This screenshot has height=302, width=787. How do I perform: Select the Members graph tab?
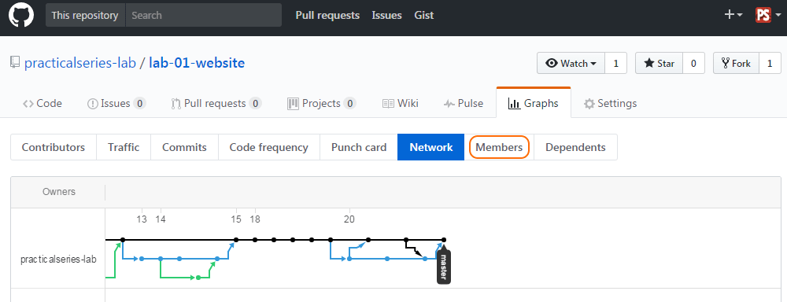click(x=499, y=148)
